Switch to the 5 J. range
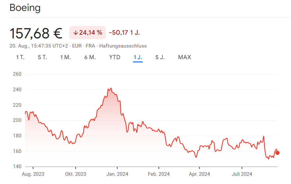This screenshot has width=291, height=184. (160, 57)
